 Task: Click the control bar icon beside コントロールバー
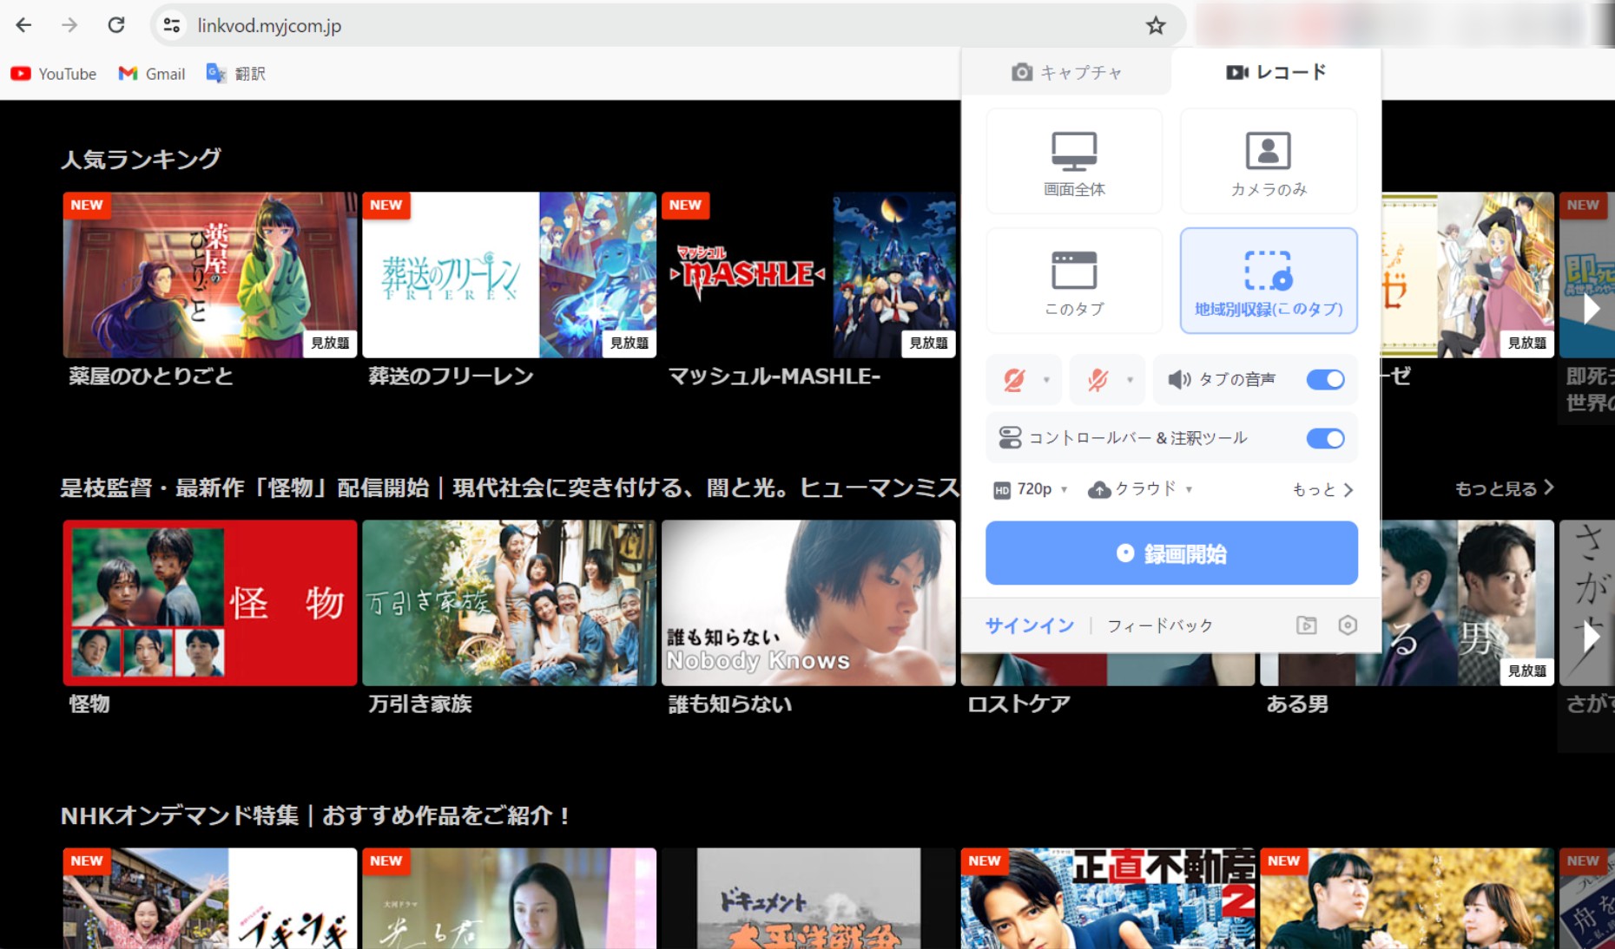click(1010, 438)
